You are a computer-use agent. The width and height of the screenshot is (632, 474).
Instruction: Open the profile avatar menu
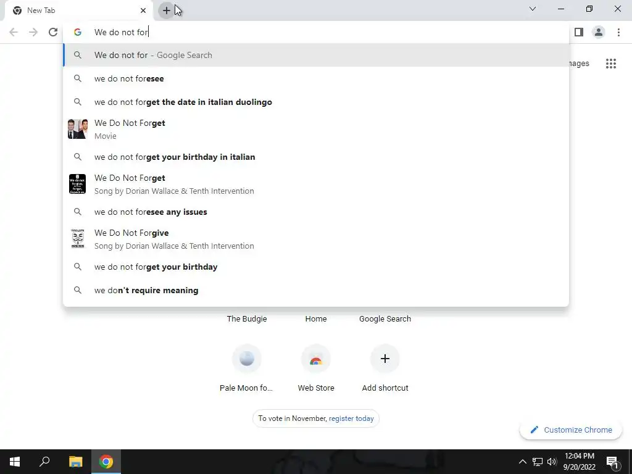(x=599, y=32)
